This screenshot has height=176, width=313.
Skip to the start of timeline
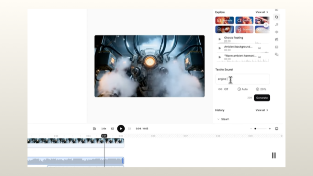tap(112, 129)
